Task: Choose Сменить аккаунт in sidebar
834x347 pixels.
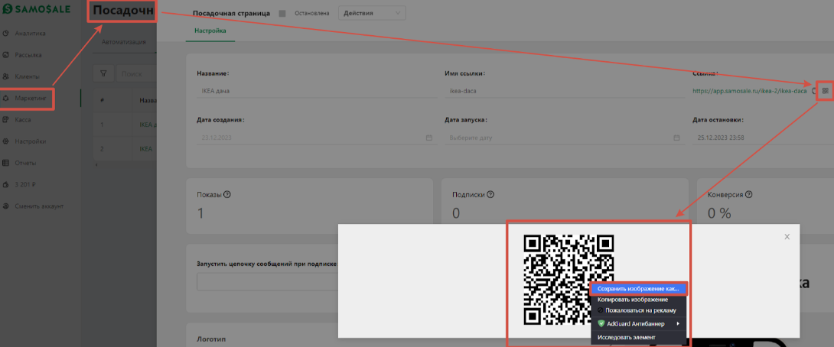Action: 39,206
